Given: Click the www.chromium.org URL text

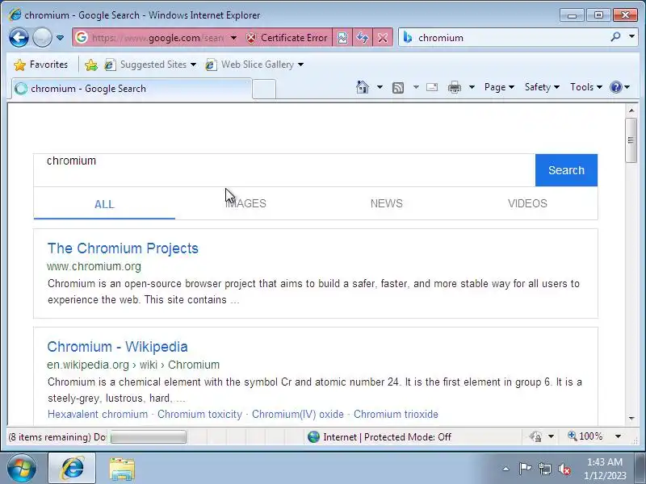Looking at the screenshot, I should [94, 267].
